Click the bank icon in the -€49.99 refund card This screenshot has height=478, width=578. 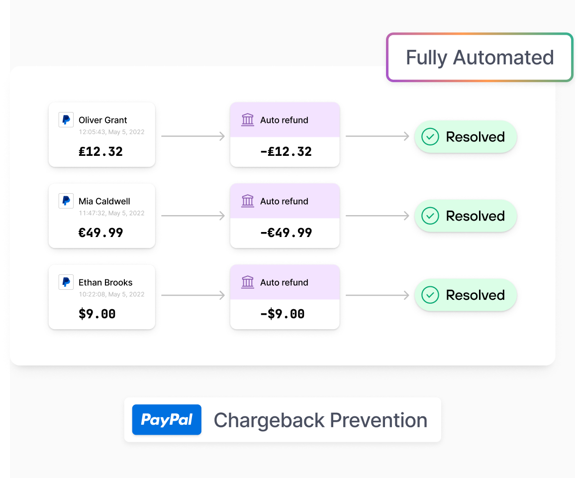coord(248,201)
